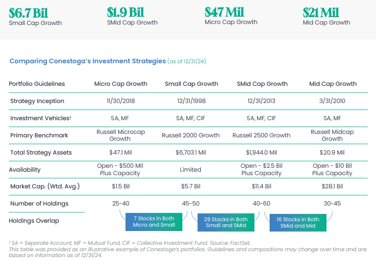Select the Small Cap Growth column header
Viewport: 376px width, 260px height.
pos(191,84)
